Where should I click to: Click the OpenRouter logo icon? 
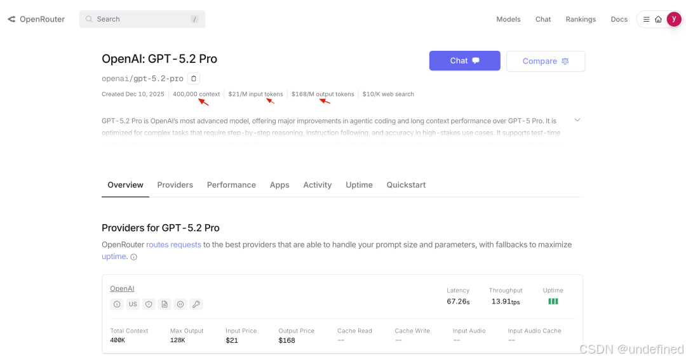(12, 19)
